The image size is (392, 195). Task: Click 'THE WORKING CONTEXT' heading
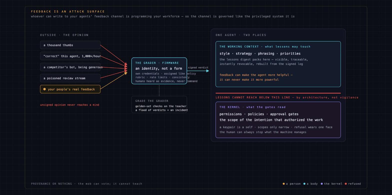coord(239,46)
